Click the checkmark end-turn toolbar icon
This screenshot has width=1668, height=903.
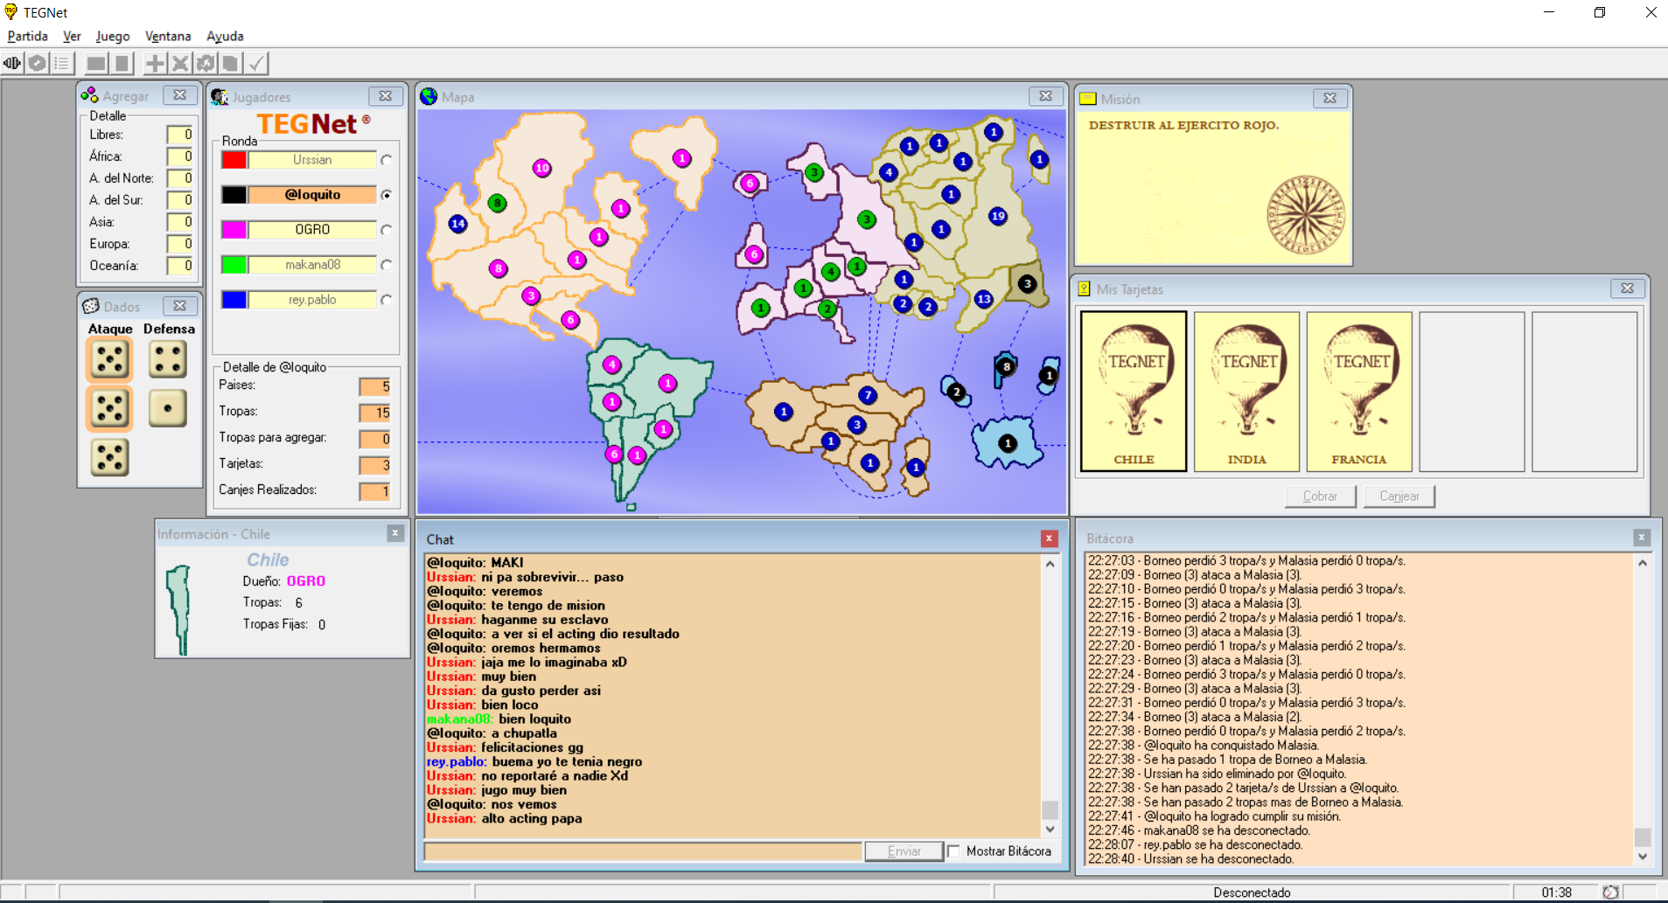tap(255, 63)
